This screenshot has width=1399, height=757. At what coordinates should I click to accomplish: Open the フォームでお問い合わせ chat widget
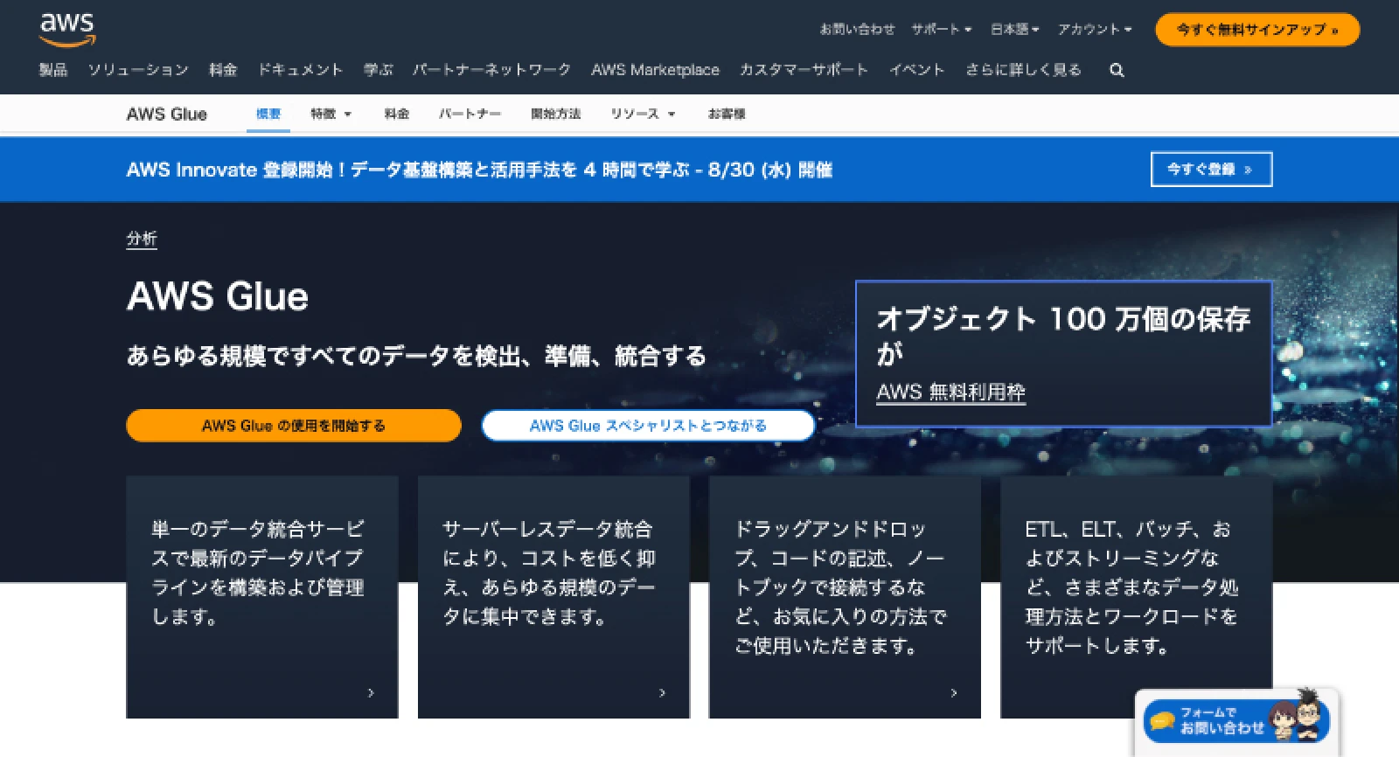pos(1236,721)
